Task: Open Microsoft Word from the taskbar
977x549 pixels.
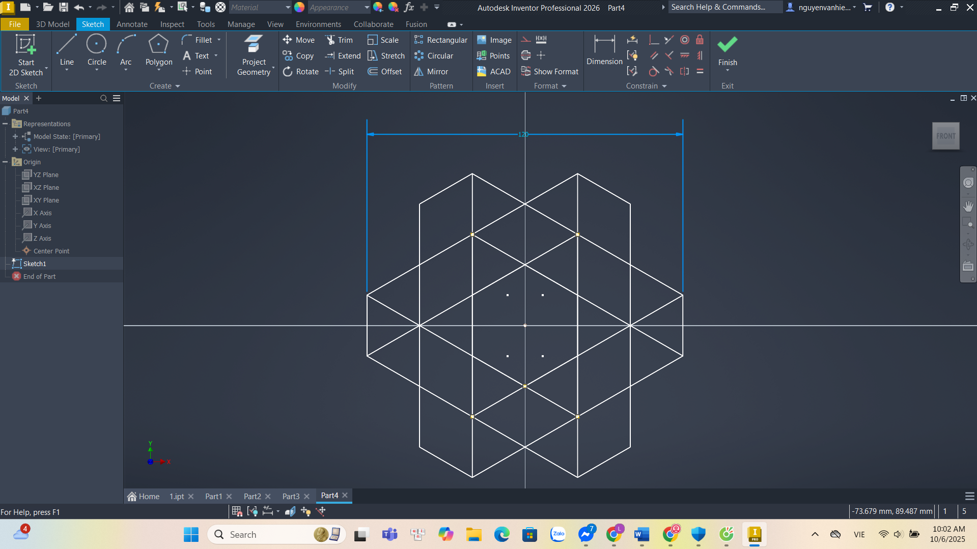Action: (641, 534)
